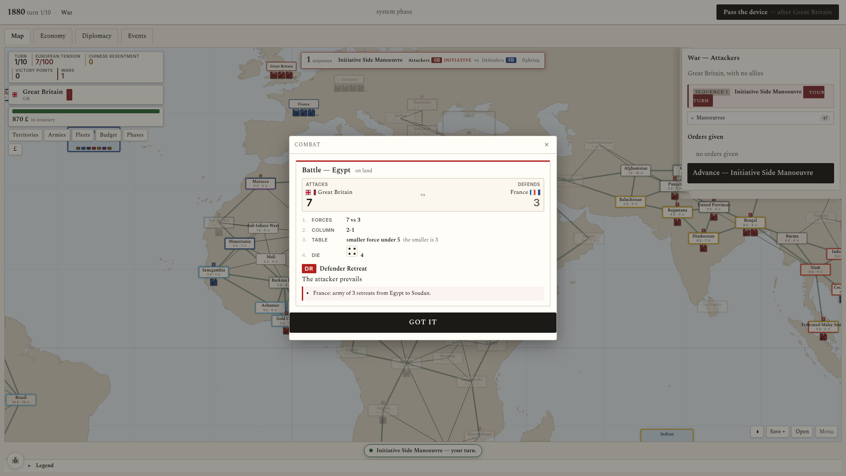Open the Economy tab
Screen dimensions: 846x476
tap(53, 36)
